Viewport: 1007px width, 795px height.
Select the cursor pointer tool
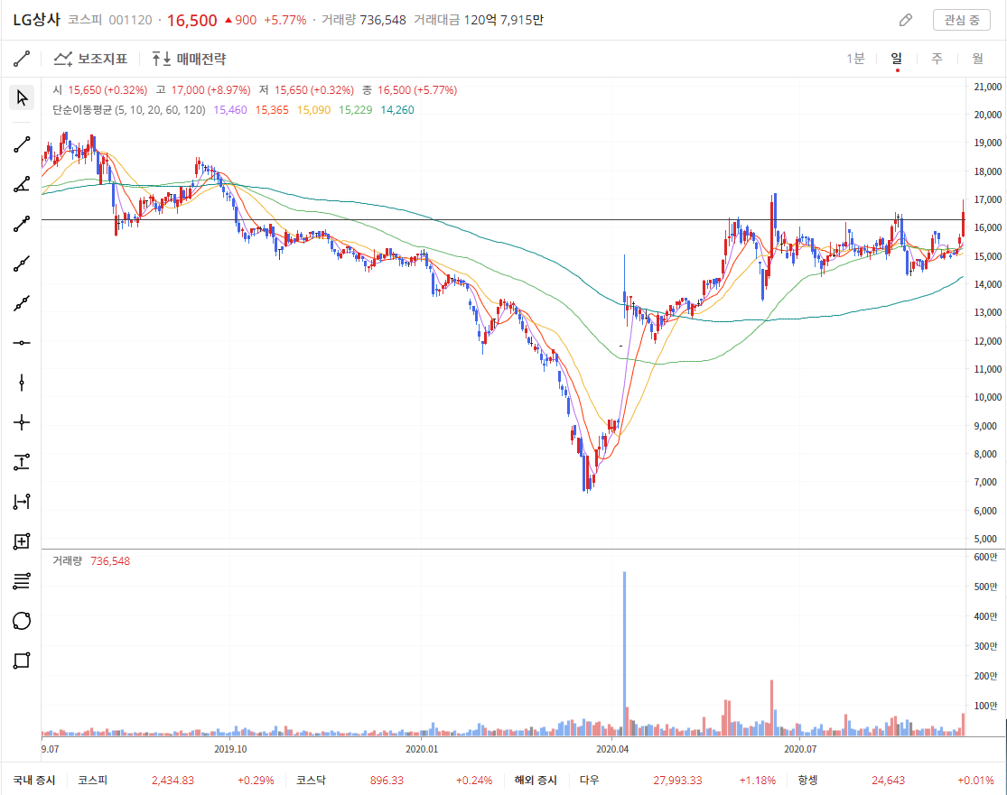(x=22, y=97)
